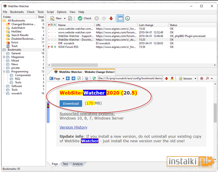
Task: Click the yellow note column header icon
Action: (52, 25)
